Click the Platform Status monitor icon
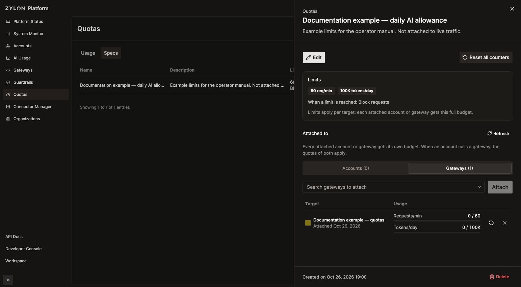 pos(8,22)
